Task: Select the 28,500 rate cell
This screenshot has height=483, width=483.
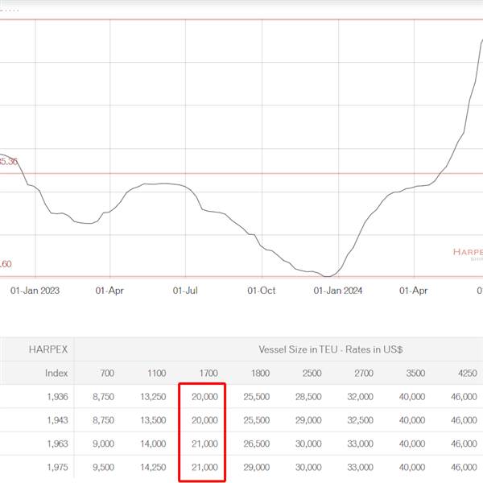Action: pos(308,396)
